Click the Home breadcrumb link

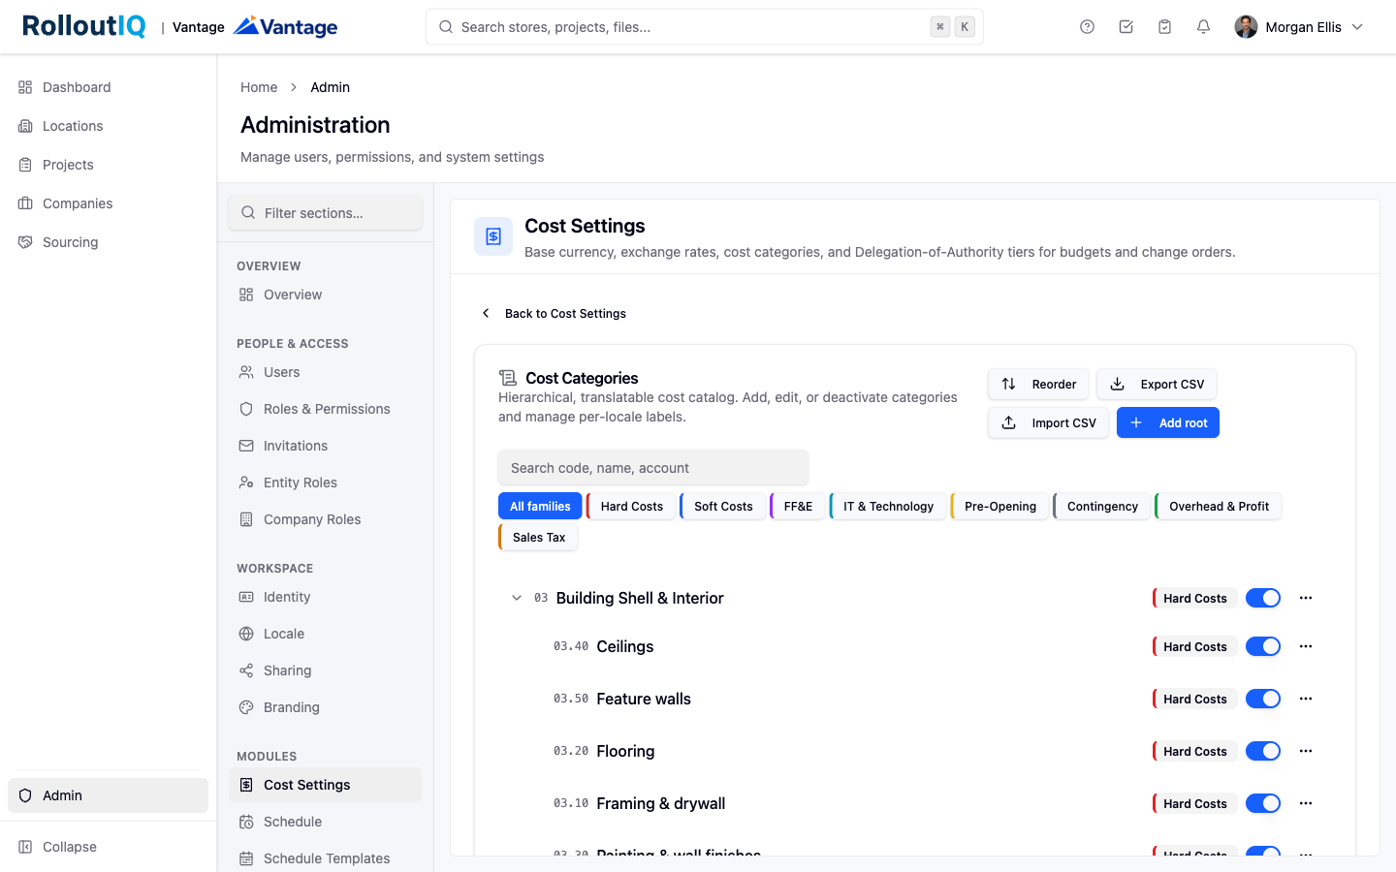259,87
